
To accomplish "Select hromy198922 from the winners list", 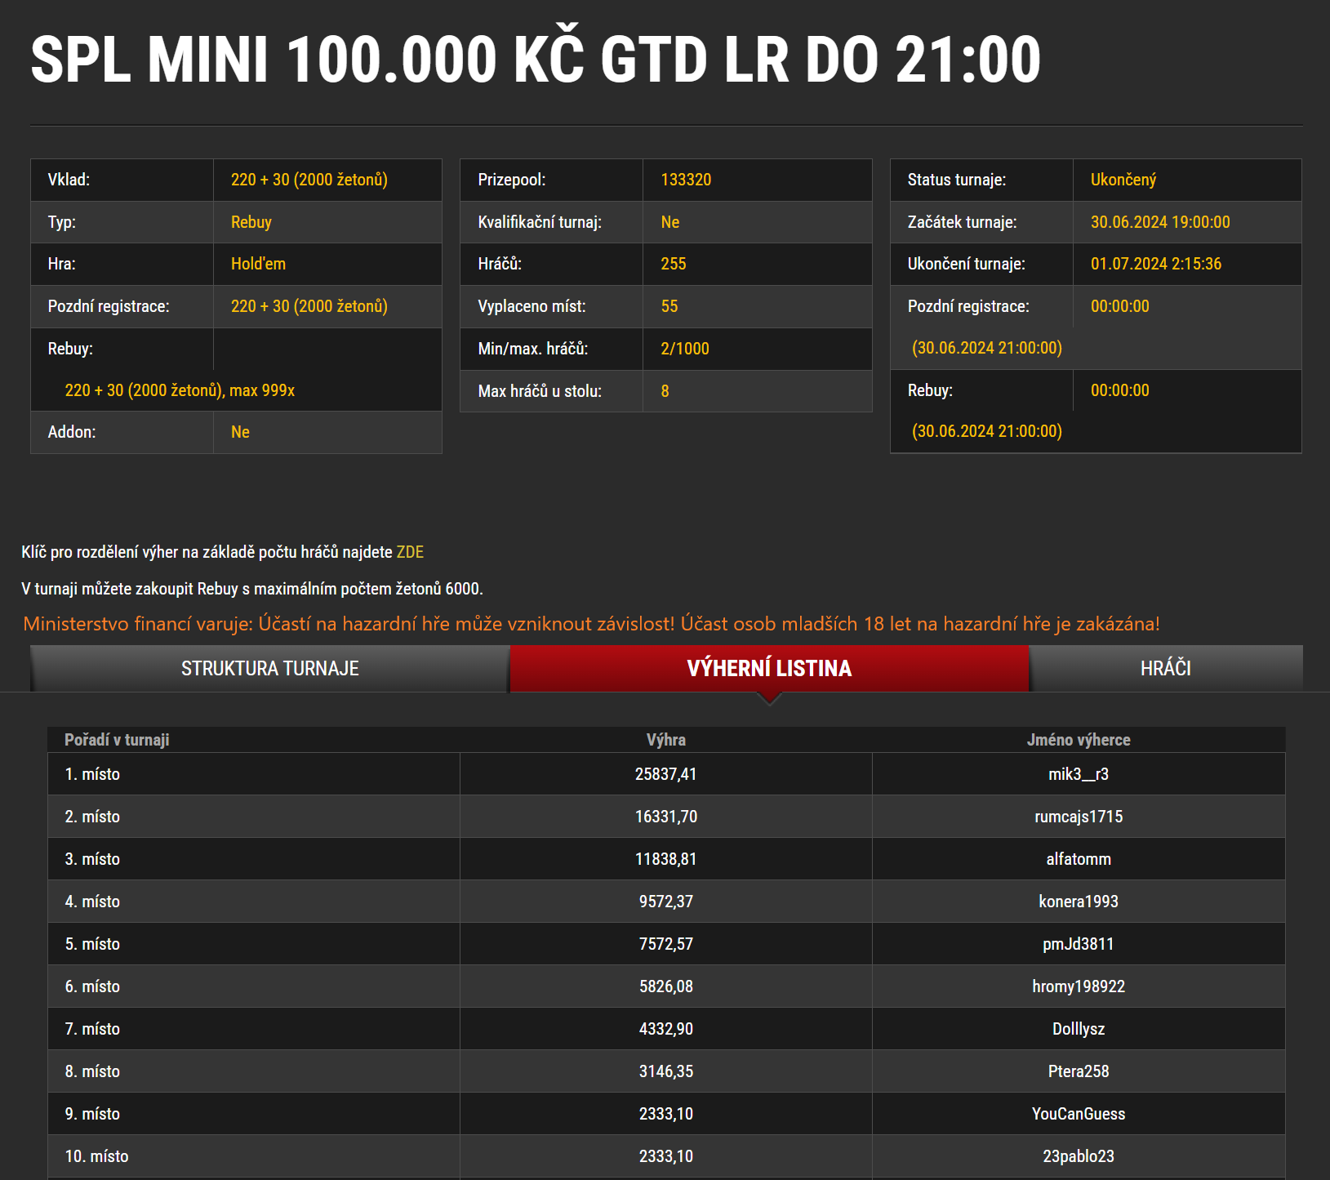I will point(1078,986).
